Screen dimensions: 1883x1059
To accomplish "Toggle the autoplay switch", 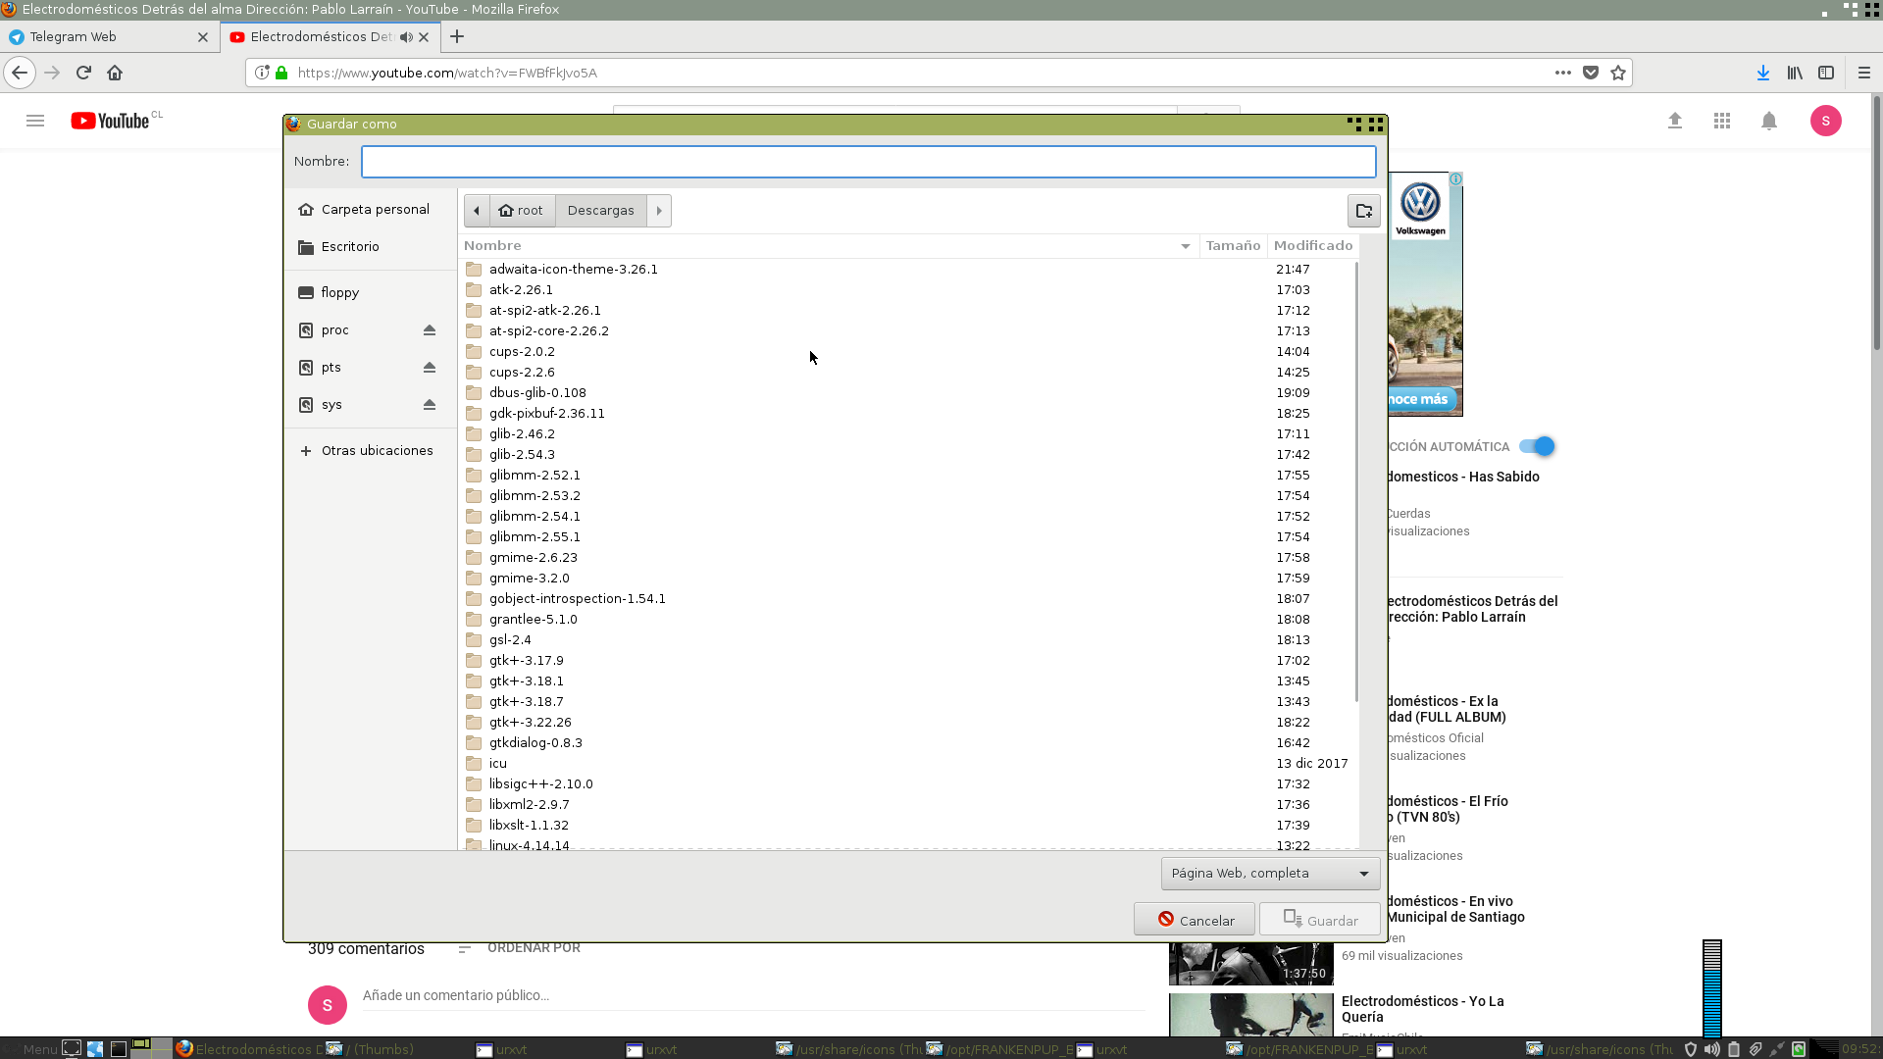I will pyautogui.click(x=1537, y=446).
